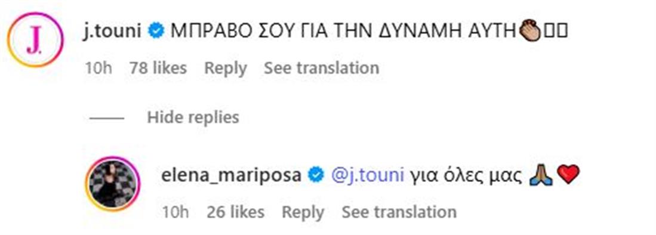The image size is (656, 235).
Task: Reply to j.touni's comment
Action: (225, 68)
